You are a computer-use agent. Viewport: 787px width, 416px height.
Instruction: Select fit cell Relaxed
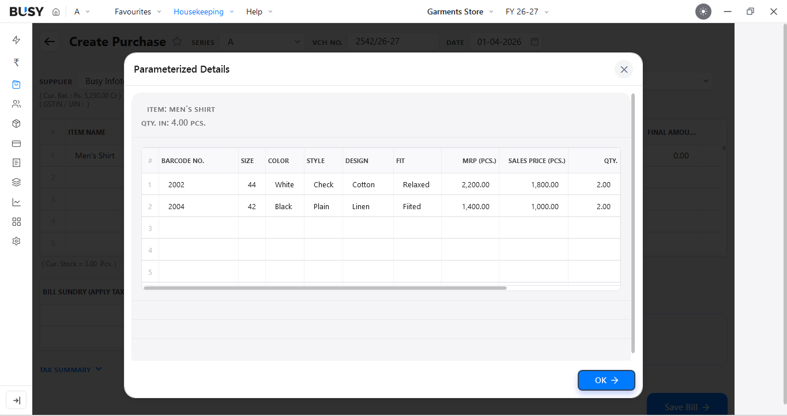(x=417, y=185)
